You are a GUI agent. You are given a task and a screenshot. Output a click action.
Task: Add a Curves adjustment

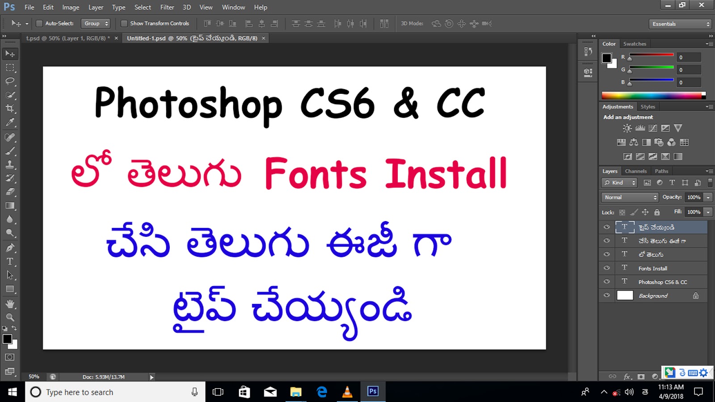pos(653,128)
